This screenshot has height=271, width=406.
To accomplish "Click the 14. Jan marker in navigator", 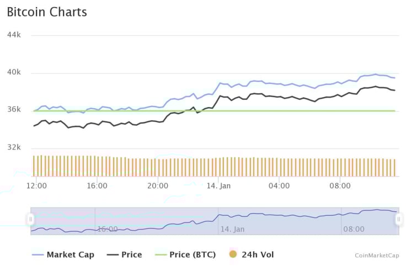I will [232, 229].
